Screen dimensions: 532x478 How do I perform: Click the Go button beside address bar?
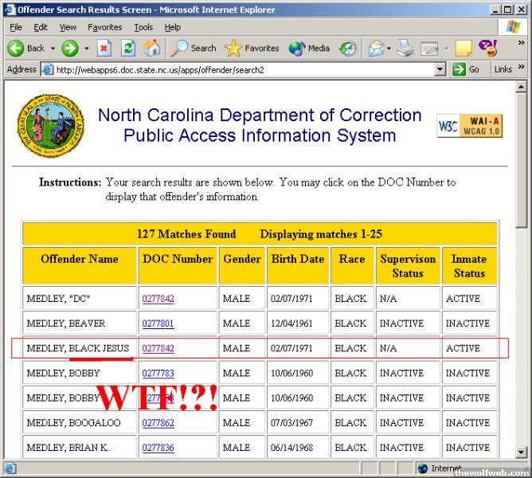pyautogui.click(x=467, y=69)
